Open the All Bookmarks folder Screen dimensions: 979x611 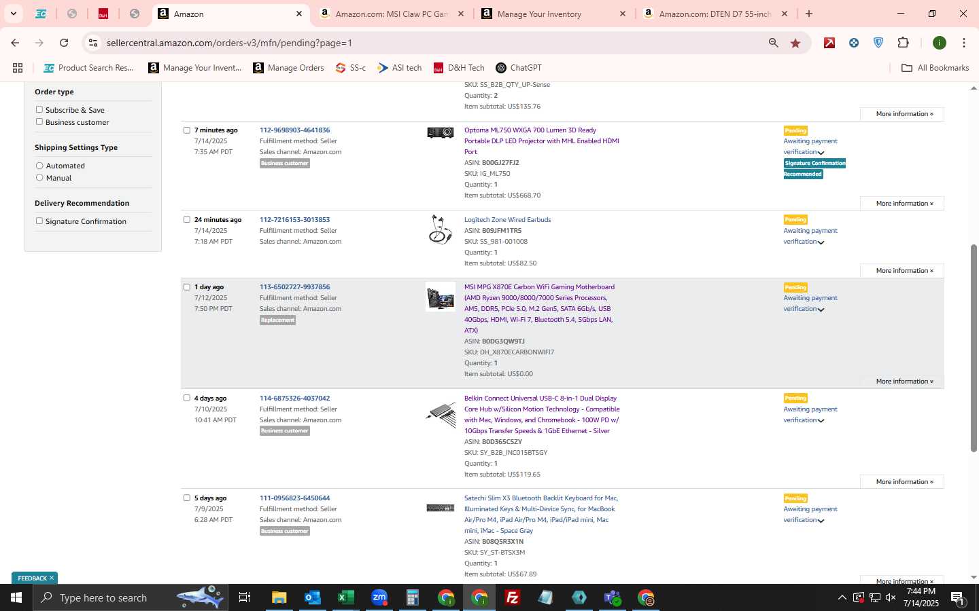coord(935,68)
